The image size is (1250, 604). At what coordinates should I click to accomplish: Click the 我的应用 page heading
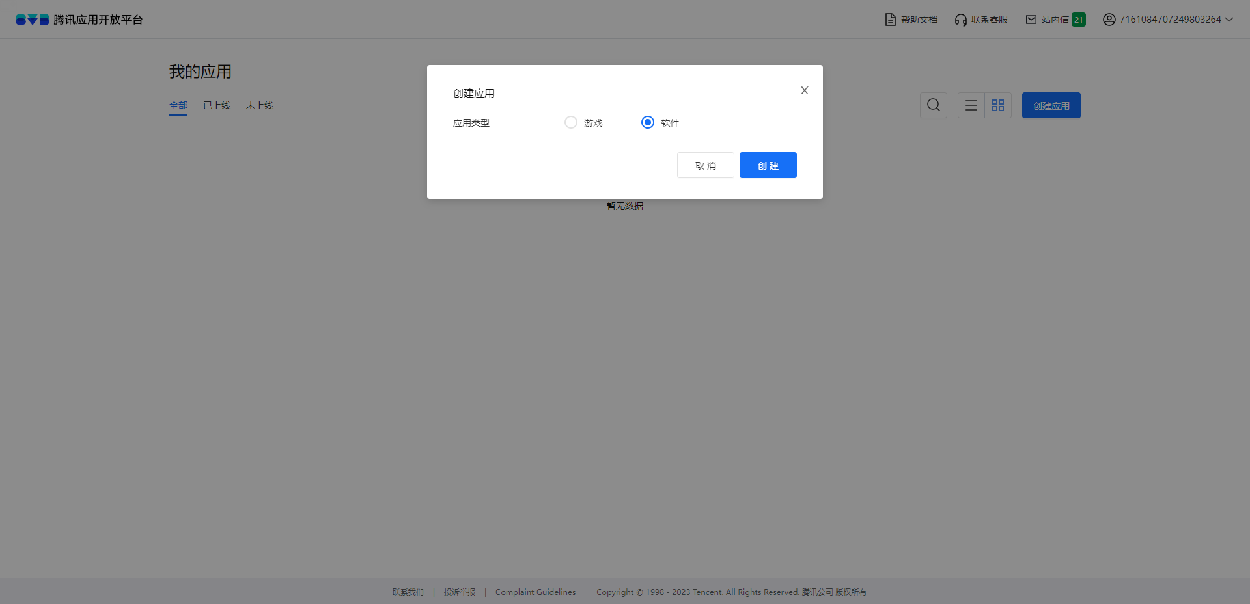pos(201,72)
